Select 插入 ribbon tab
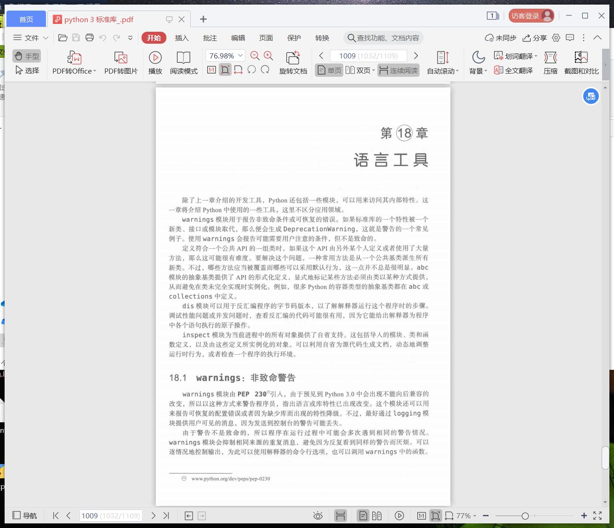 (182, 38)
